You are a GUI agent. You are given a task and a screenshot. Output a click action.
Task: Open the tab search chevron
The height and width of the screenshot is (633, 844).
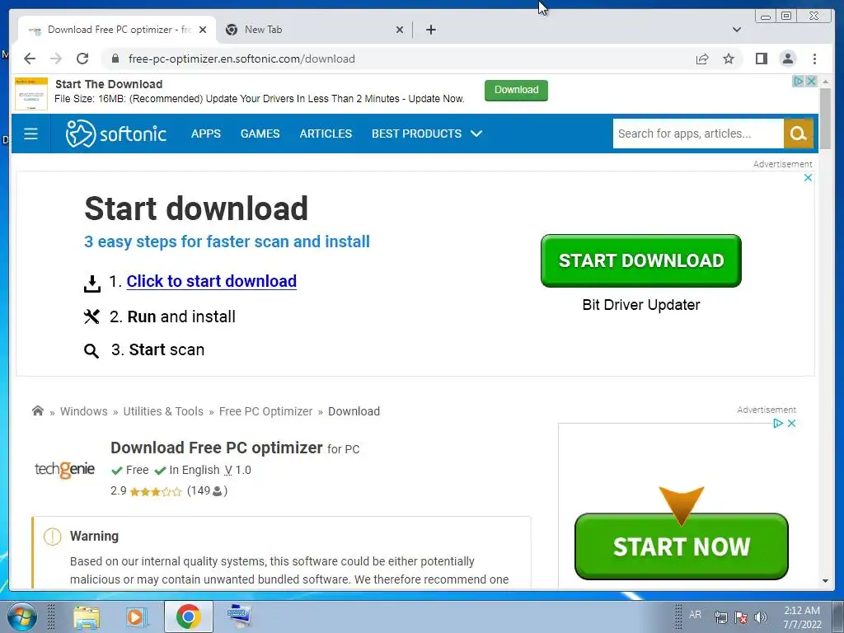(x=736, y=30)
